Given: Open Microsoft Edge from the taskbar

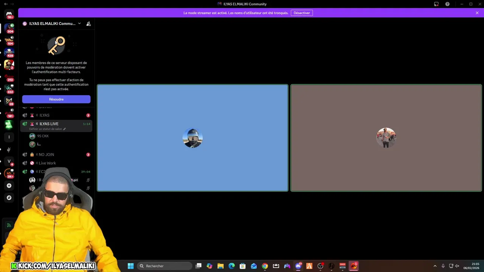Looking at the screenshot, I should pos(231,266).
